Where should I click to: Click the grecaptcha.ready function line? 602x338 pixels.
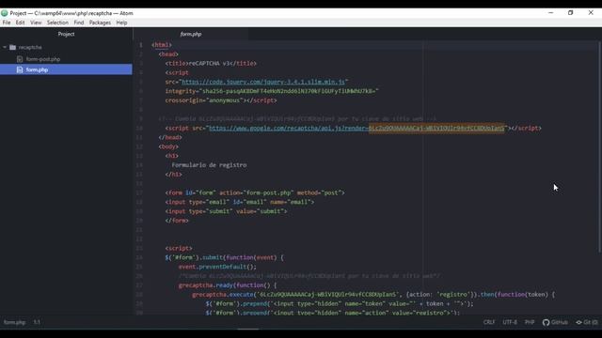coord(228,285)
